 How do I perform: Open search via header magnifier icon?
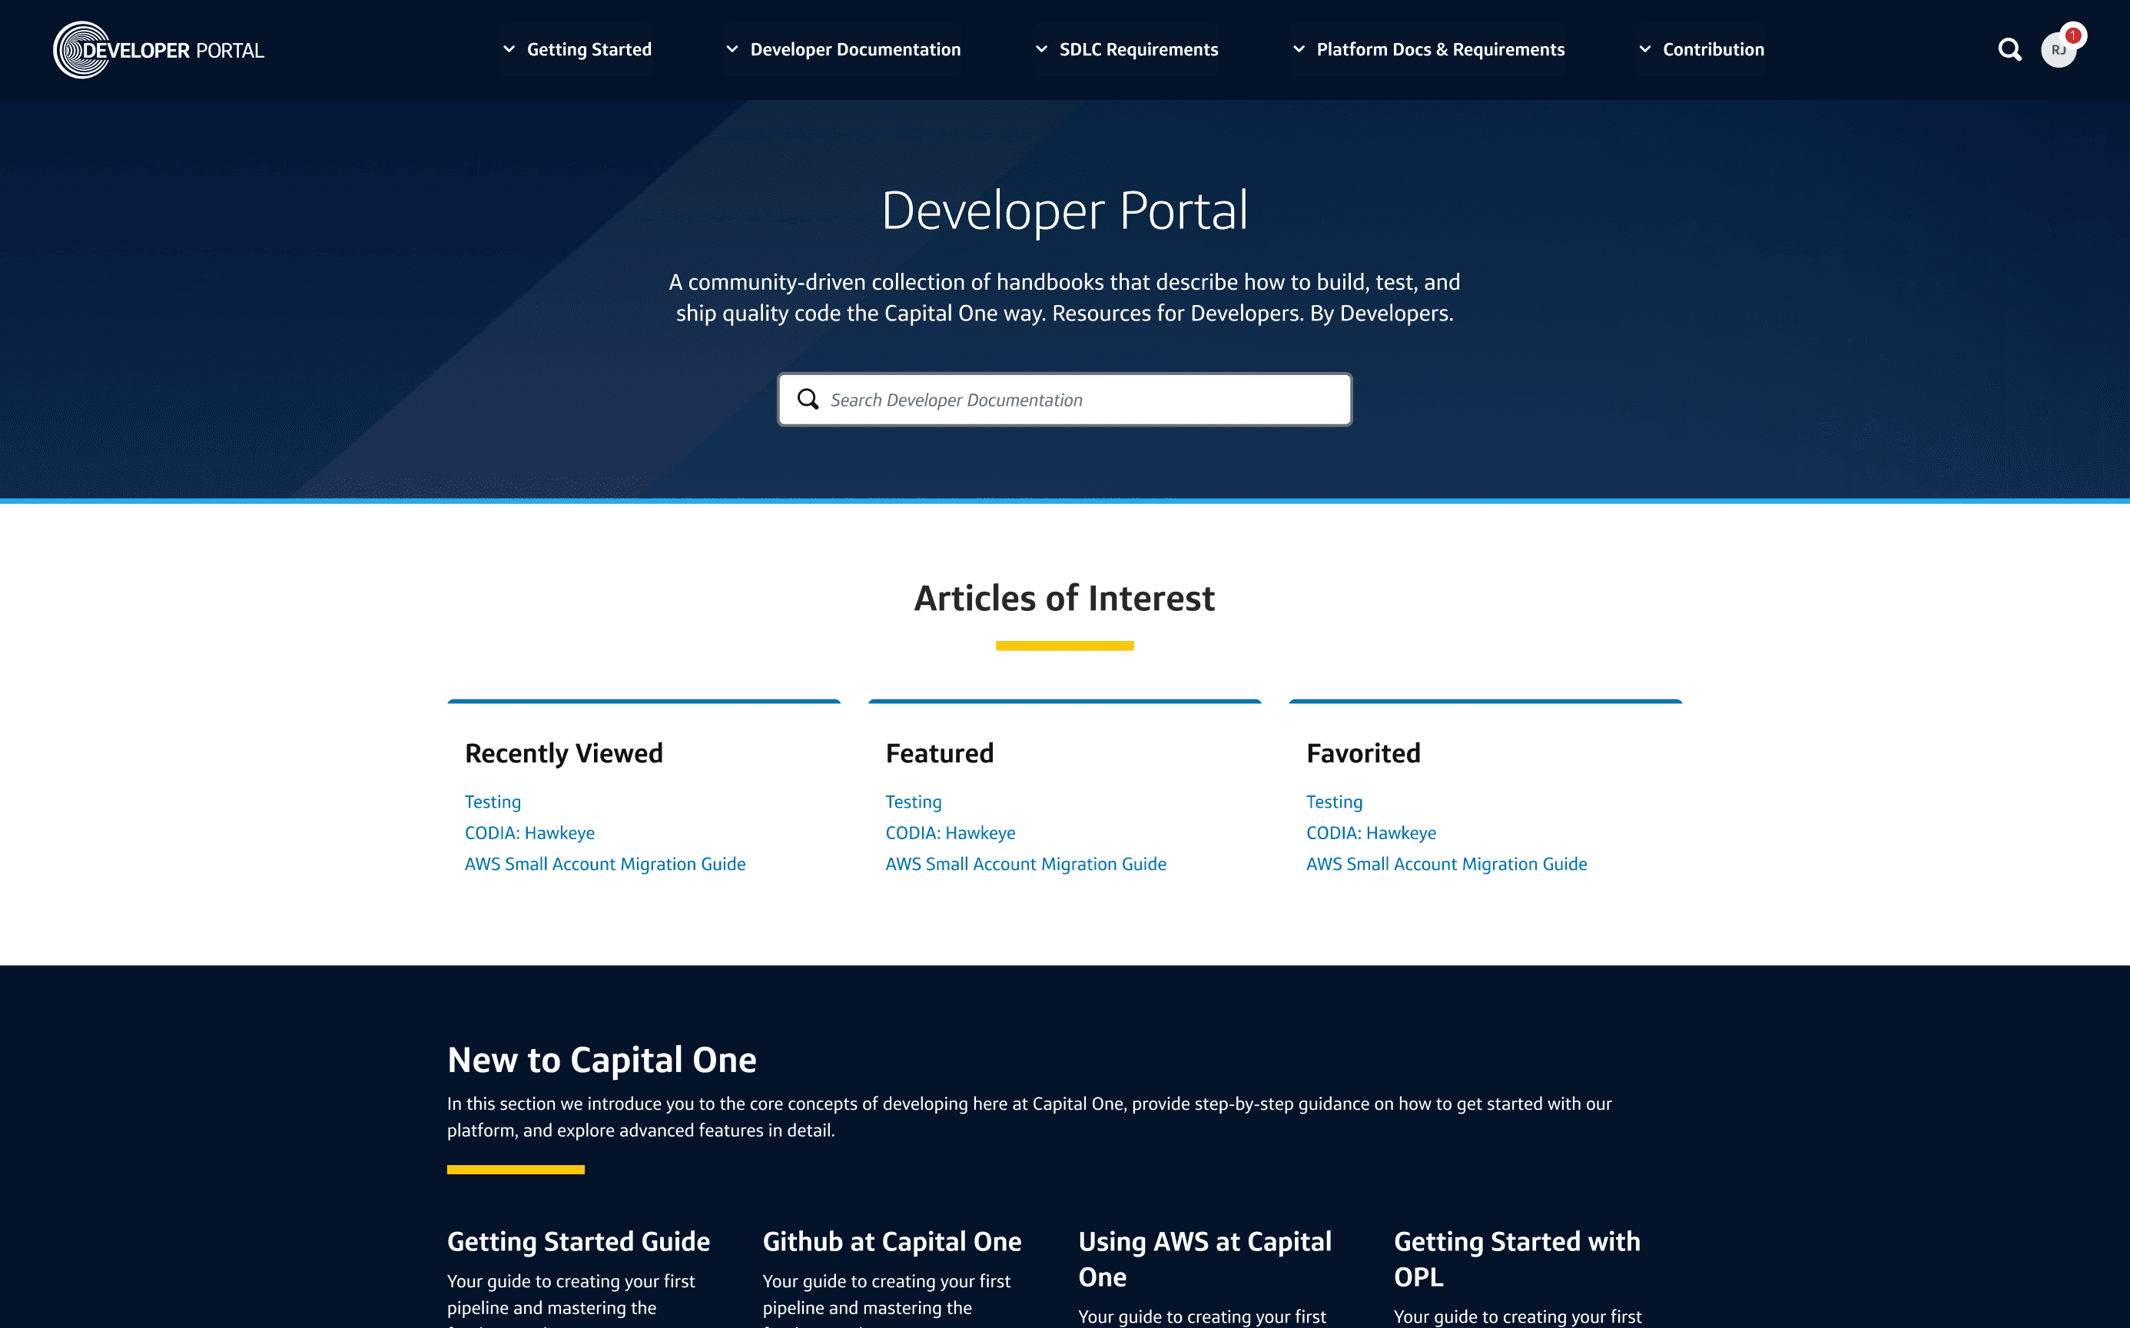2009,50
